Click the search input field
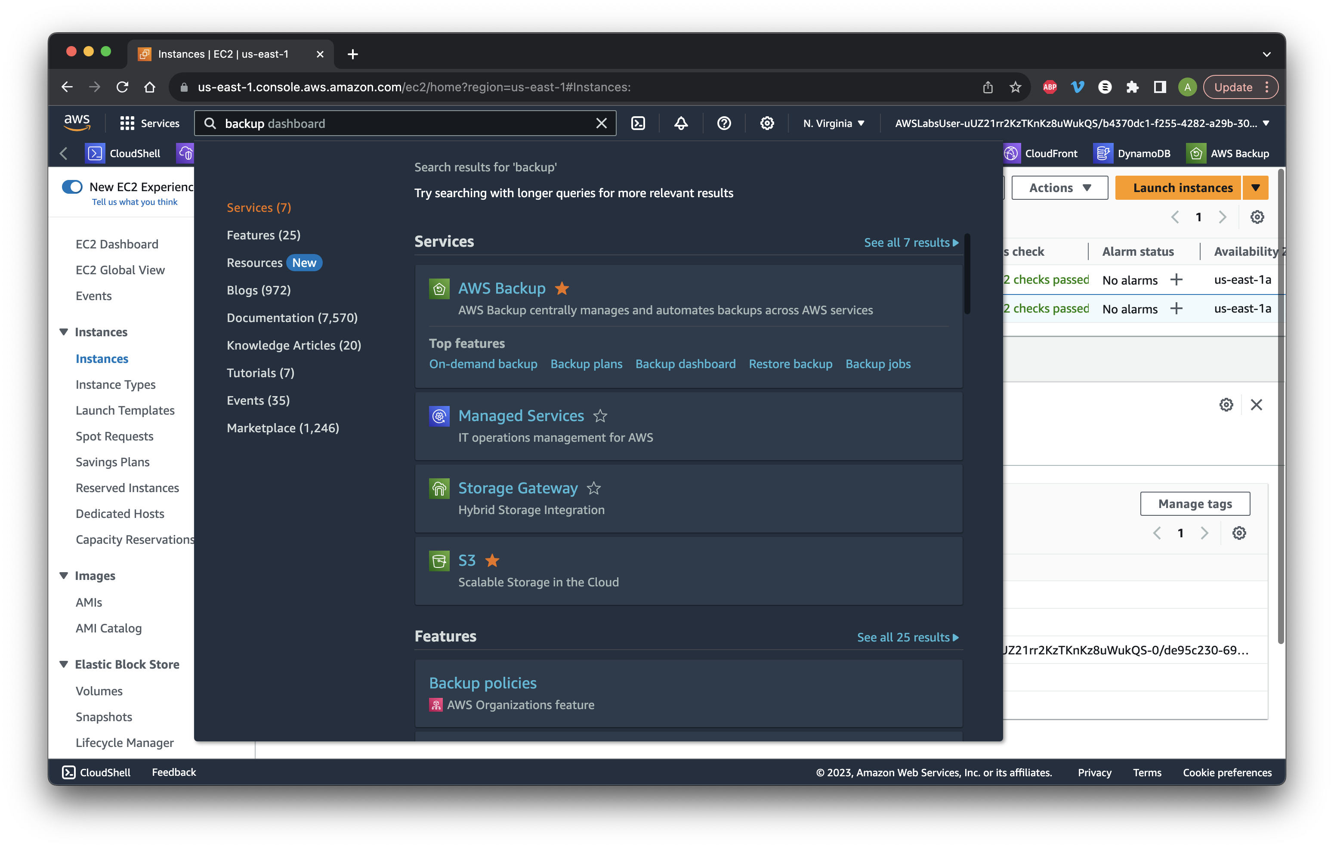This screenshot has width=1334, height=849. point(405,123)
